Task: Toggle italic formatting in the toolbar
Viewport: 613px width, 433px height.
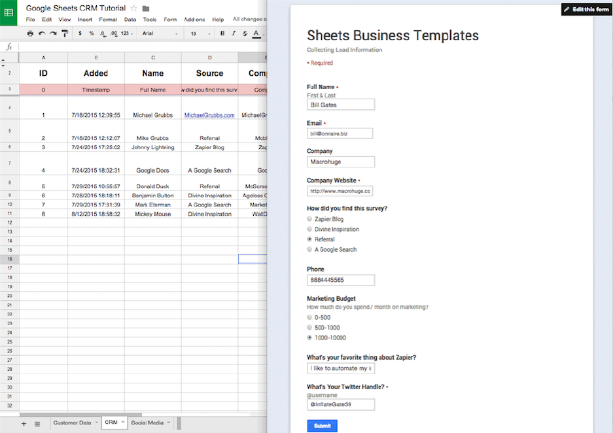Action: pyautogui.click(x=234, y=33)
